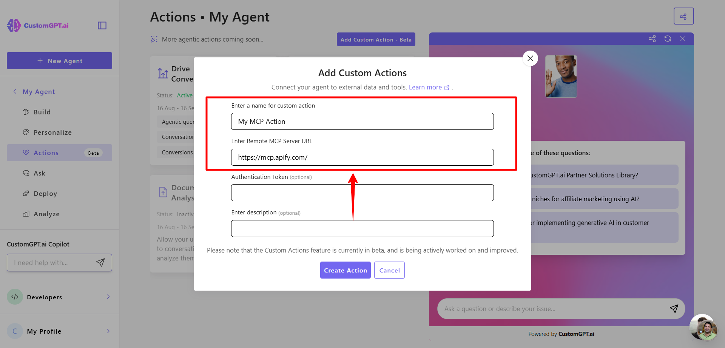Refresh the chat preview conversation

click(x=668, y=38)
